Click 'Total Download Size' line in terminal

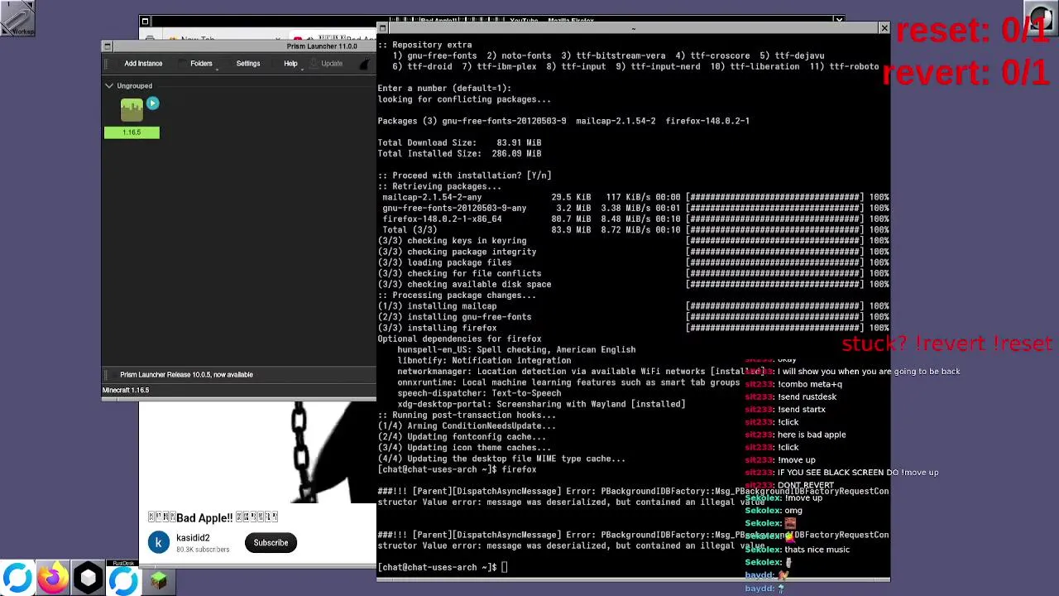pyautogui.click(x=459, y=142)
